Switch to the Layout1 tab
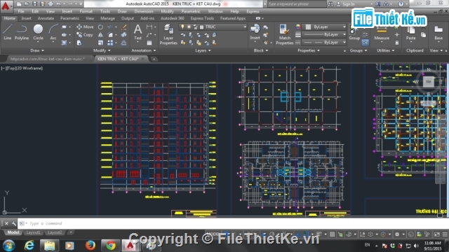This screenshot has height=252, width=449. [33, 232]
